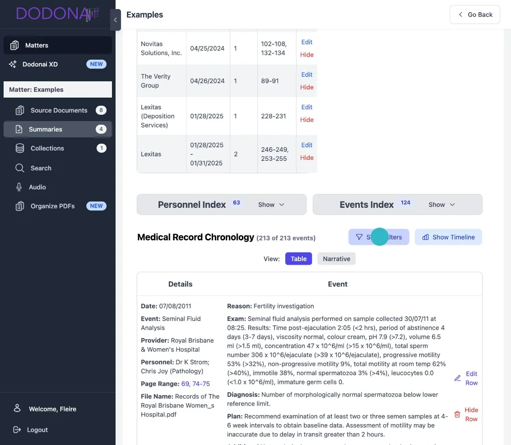
Task: Select the Table view toggle
Action: point(298,259)
